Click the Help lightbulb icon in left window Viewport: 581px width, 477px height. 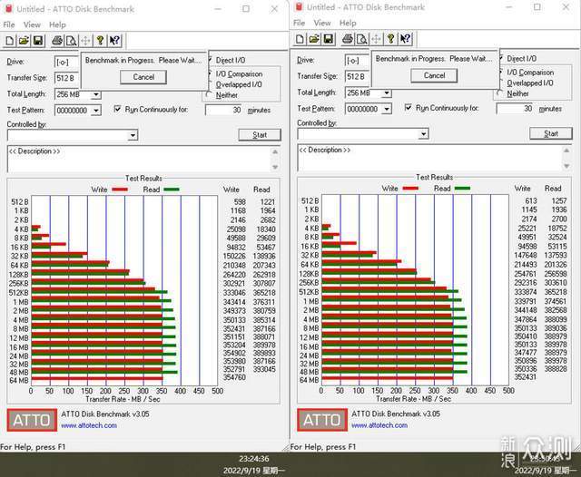click(100, 40)
